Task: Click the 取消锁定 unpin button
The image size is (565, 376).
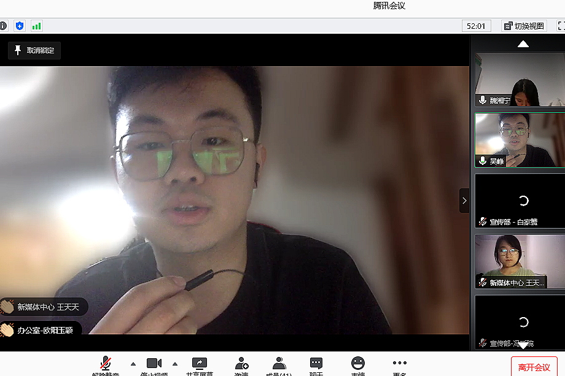Action: (34, 50)
